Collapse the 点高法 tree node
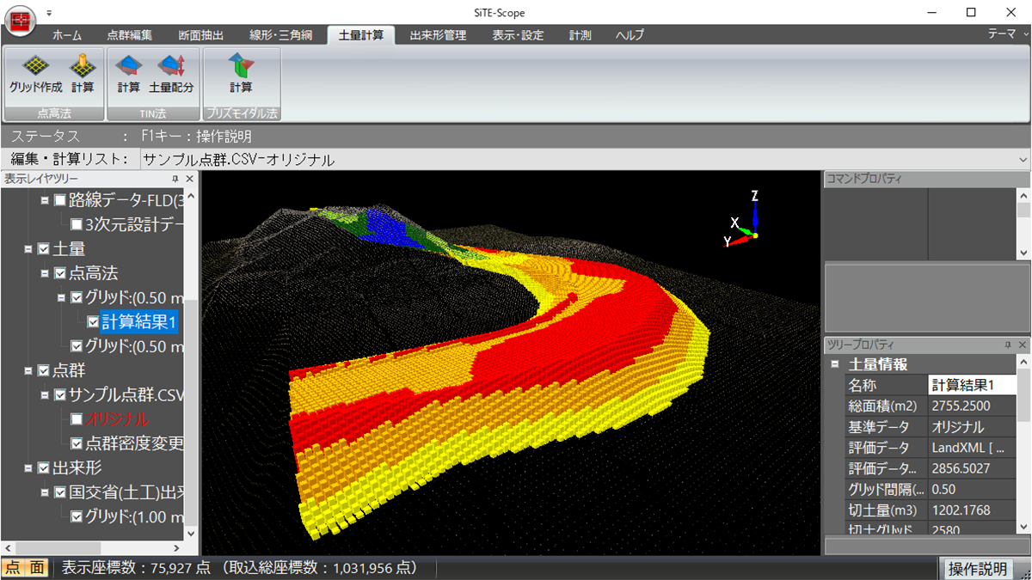 tap(45, 273)
